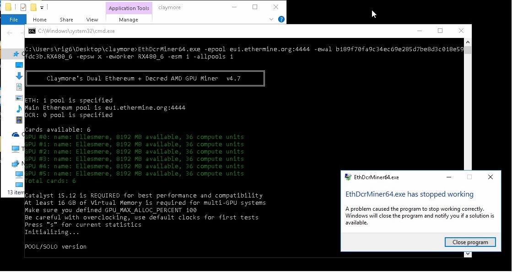The height and width of the screenshot is (272, 512).
Task: Click the '13 items' status text in Explorer
Action: coord(16,192)
